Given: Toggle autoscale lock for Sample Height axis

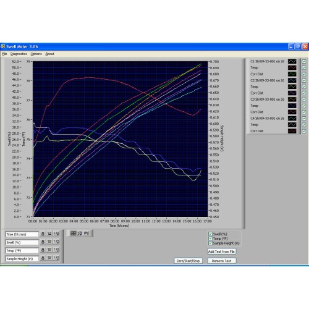Looking at the screenshot, I should 43,258.
